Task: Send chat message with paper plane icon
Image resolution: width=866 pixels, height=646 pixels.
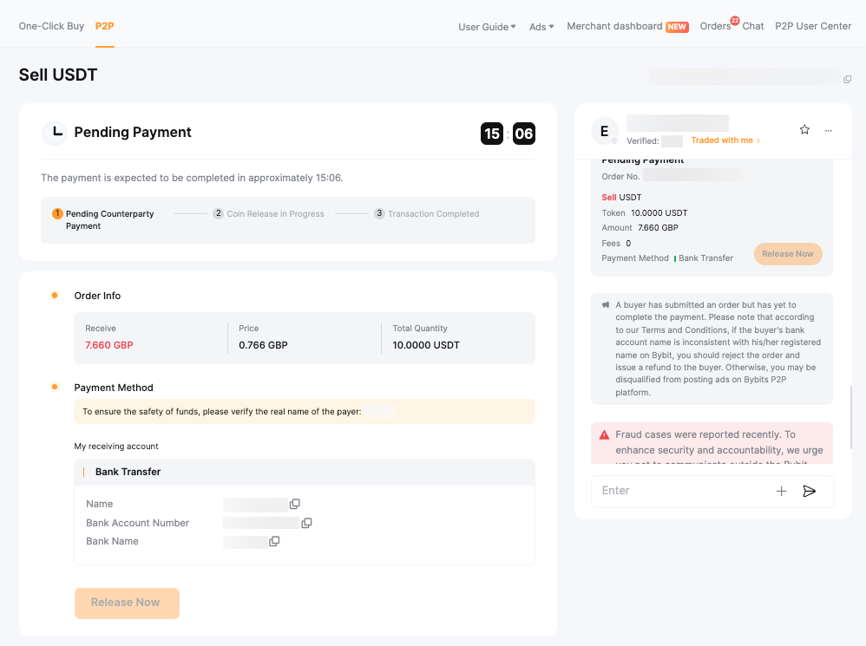Action: tap(810, 491)
